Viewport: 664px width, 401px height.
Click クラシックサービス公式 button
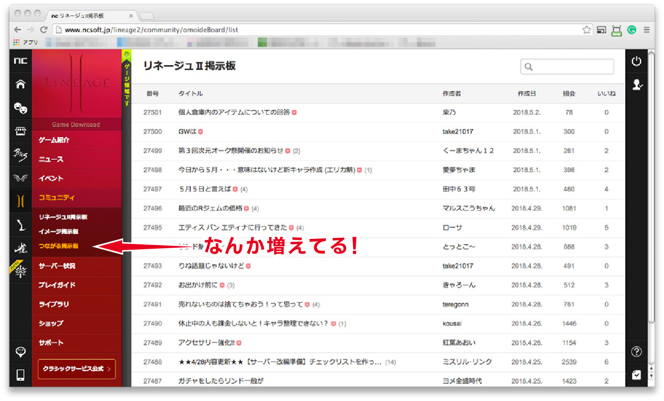click(x=77, y=369)
